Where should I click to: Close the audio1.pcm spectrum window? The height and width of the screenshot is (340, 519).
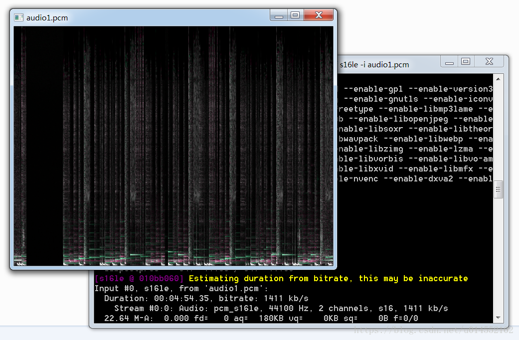click(x=319, y=15)
